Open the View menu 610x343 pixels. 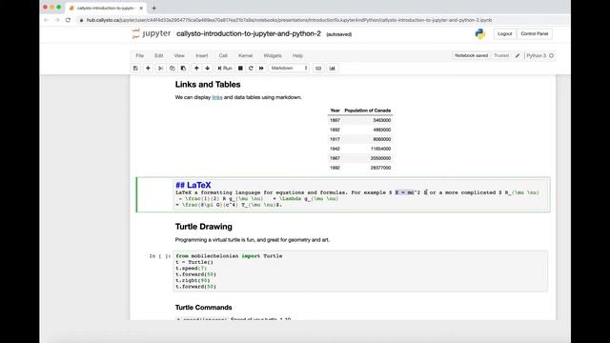179,55
